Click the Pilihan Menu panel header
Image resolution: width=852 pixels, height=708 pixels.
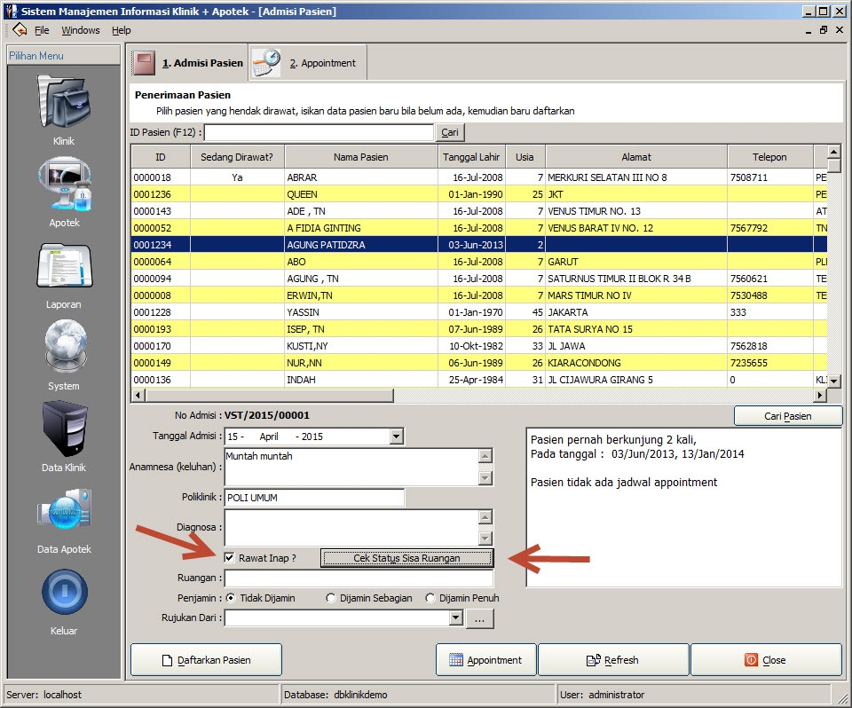pos(64,55)
